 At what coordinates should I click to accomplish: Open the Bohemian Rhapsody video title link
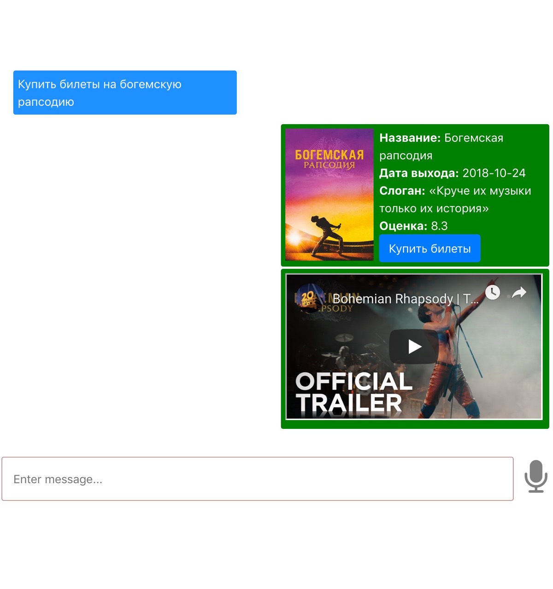click(x=406, y=299)
